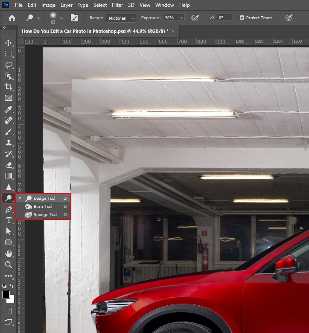
Task: Select the Object Selection tool
Action: [x=9, y=76]
